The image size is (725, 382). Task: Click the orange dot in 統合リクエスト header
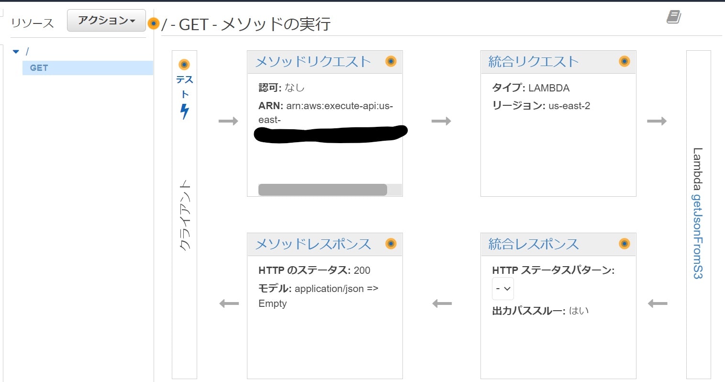pyautogui.click(x=624, y=61)
